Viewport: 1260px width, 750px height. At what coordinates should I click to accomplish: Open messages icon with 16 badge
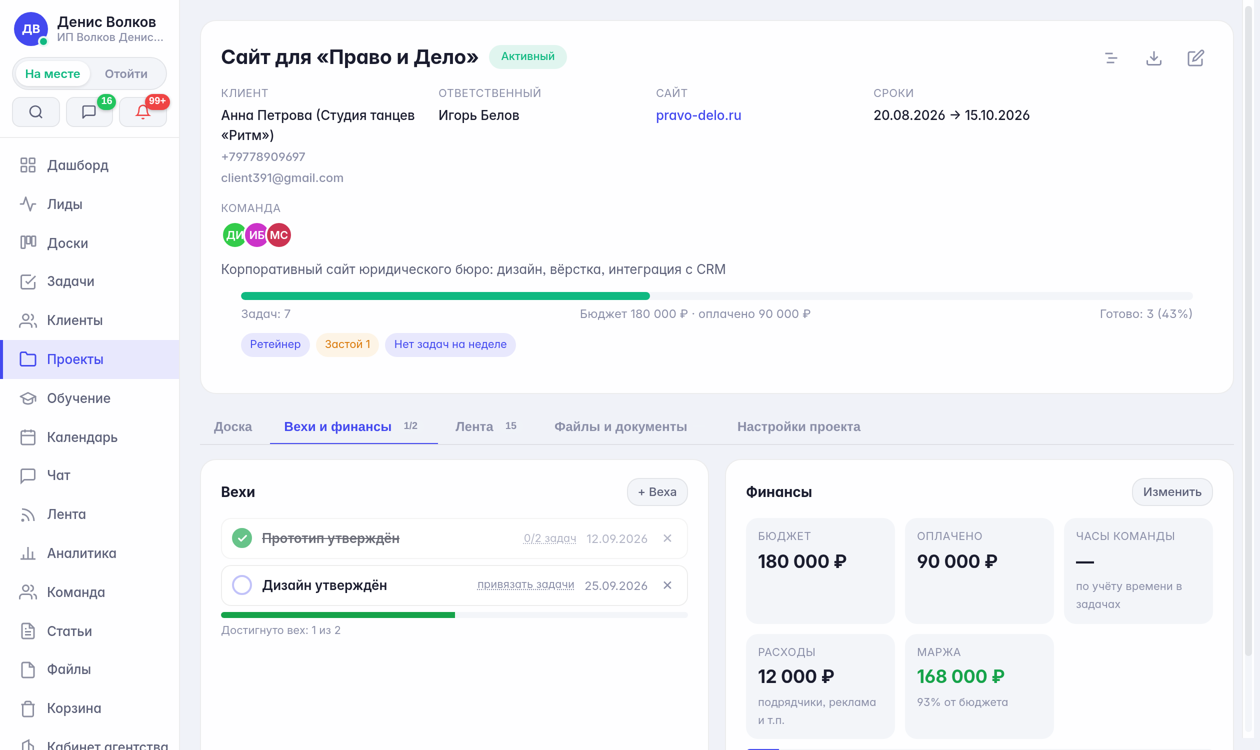pyautogui.click(x=89, y=111)
